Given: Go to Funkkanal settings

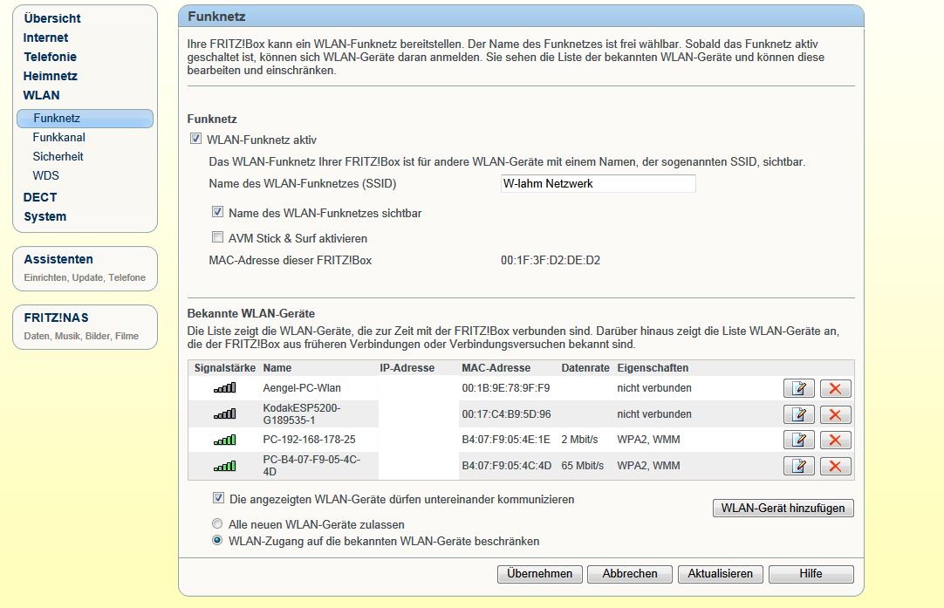Looking at the screenshot, I should tap(59, 137).
